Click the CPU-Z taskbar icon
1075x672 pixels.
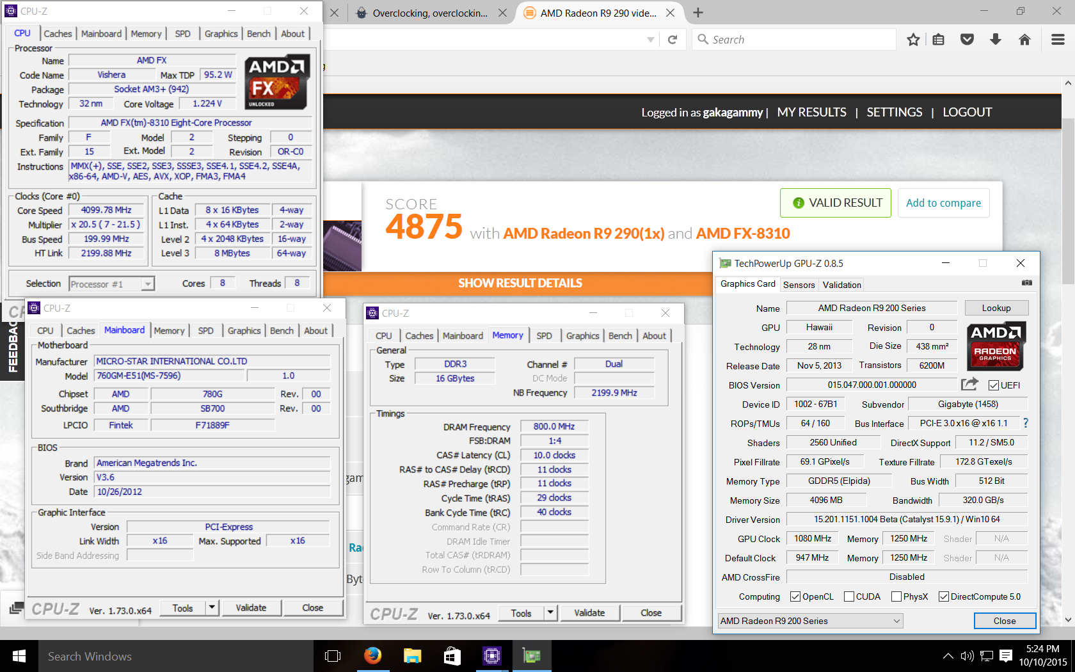coord(491,656)
